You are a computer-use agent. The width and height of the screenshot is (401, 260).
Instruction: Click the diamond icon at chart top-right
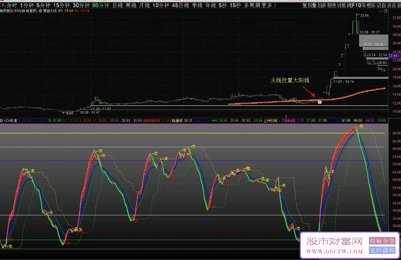click(380, 11)
